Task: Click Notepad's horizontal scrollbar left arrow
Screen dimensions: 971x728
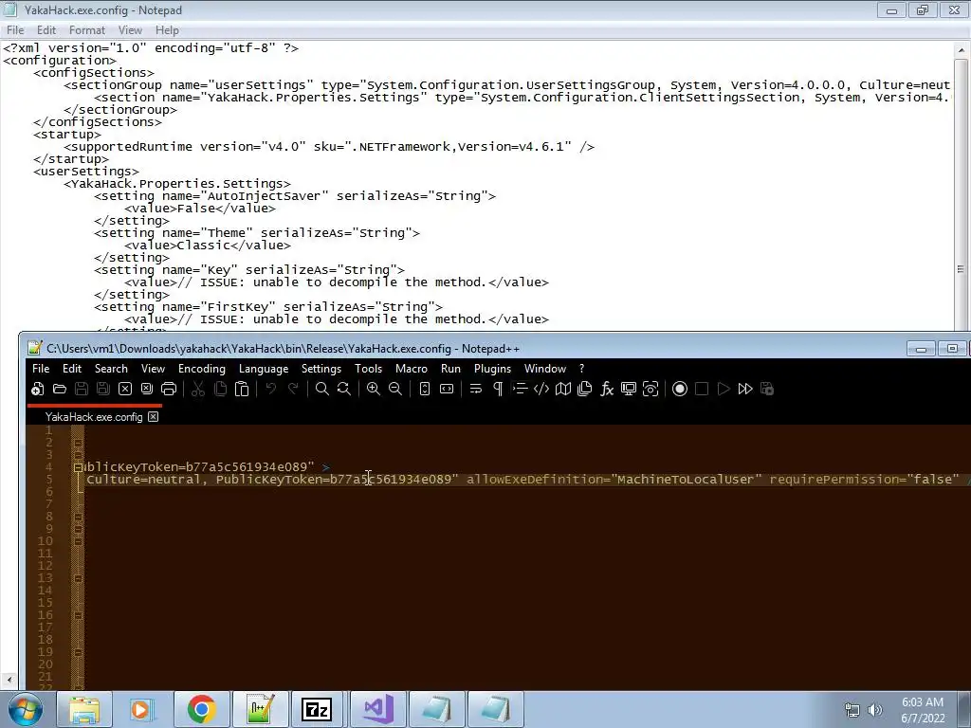Action: point(9,681)
